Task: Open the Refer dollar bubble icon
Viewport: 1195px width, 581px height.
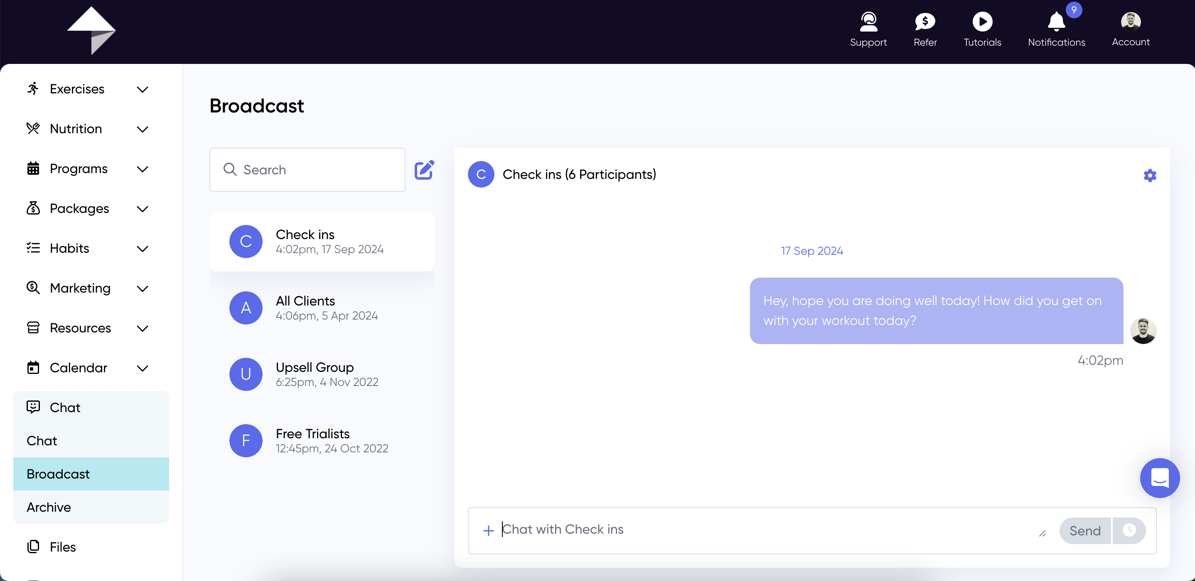Action: (x=925, y=21)
